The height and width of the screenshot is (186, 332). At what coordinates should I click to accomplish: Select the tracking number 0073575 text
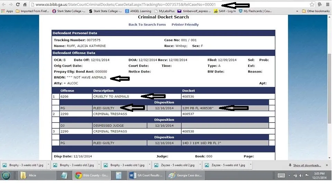click(93, 40)
